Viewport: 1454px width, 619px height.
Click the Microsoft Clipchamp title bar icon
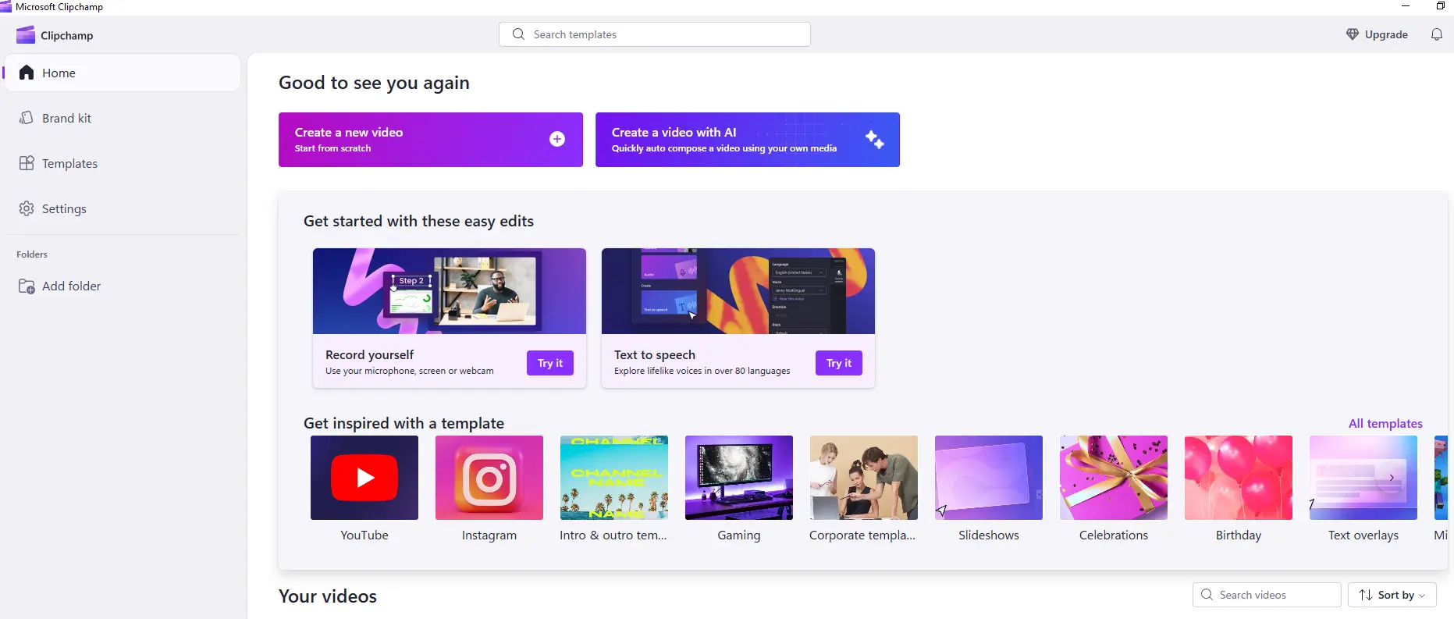pos(6,6)
